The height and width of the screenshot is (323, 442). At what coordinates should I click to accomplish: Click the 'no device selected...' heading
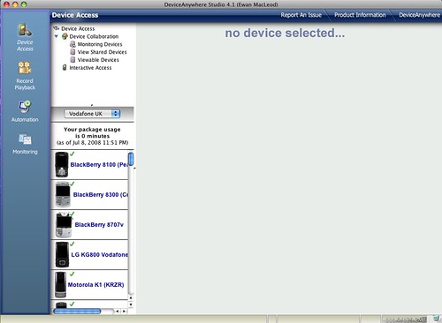(x=285, y=33)
